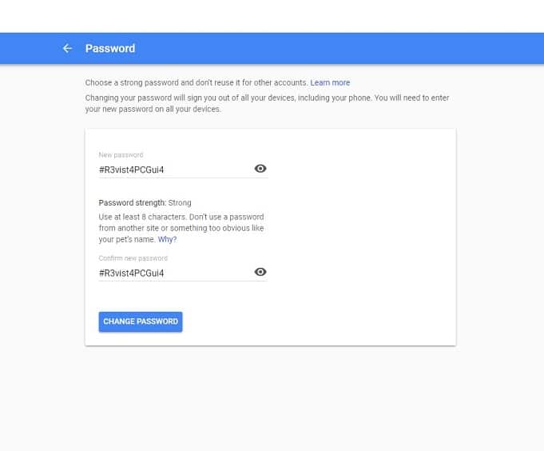Click the Password header title
Image resolution: width=544 pixels, height=451 pixels.
click(110, 48)
